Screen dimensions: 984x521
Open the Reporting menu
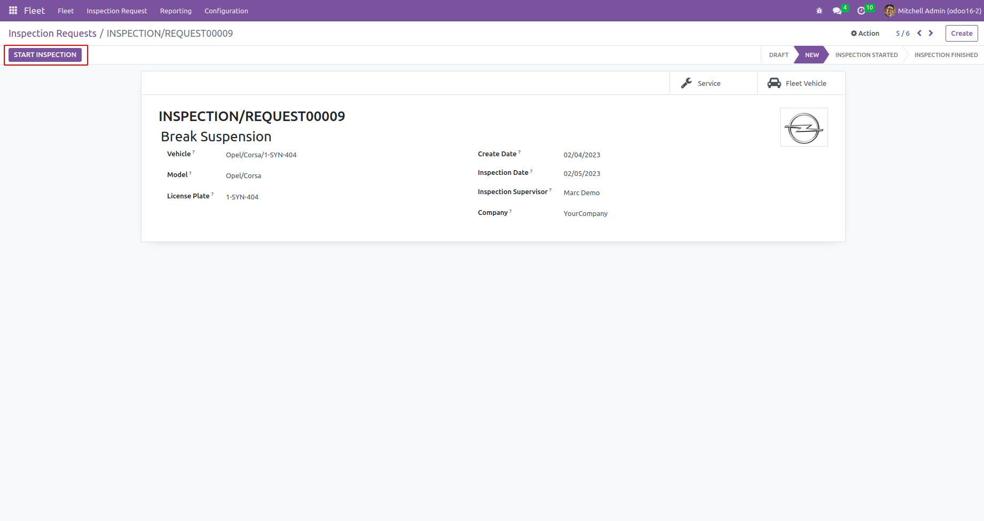[176, 11]
